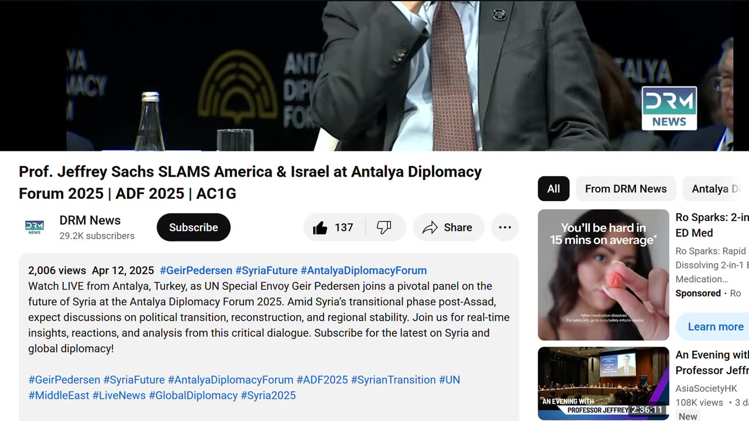
Task: Click the Share arrow button
Action: pyautogui.click(x=448, y=227)
